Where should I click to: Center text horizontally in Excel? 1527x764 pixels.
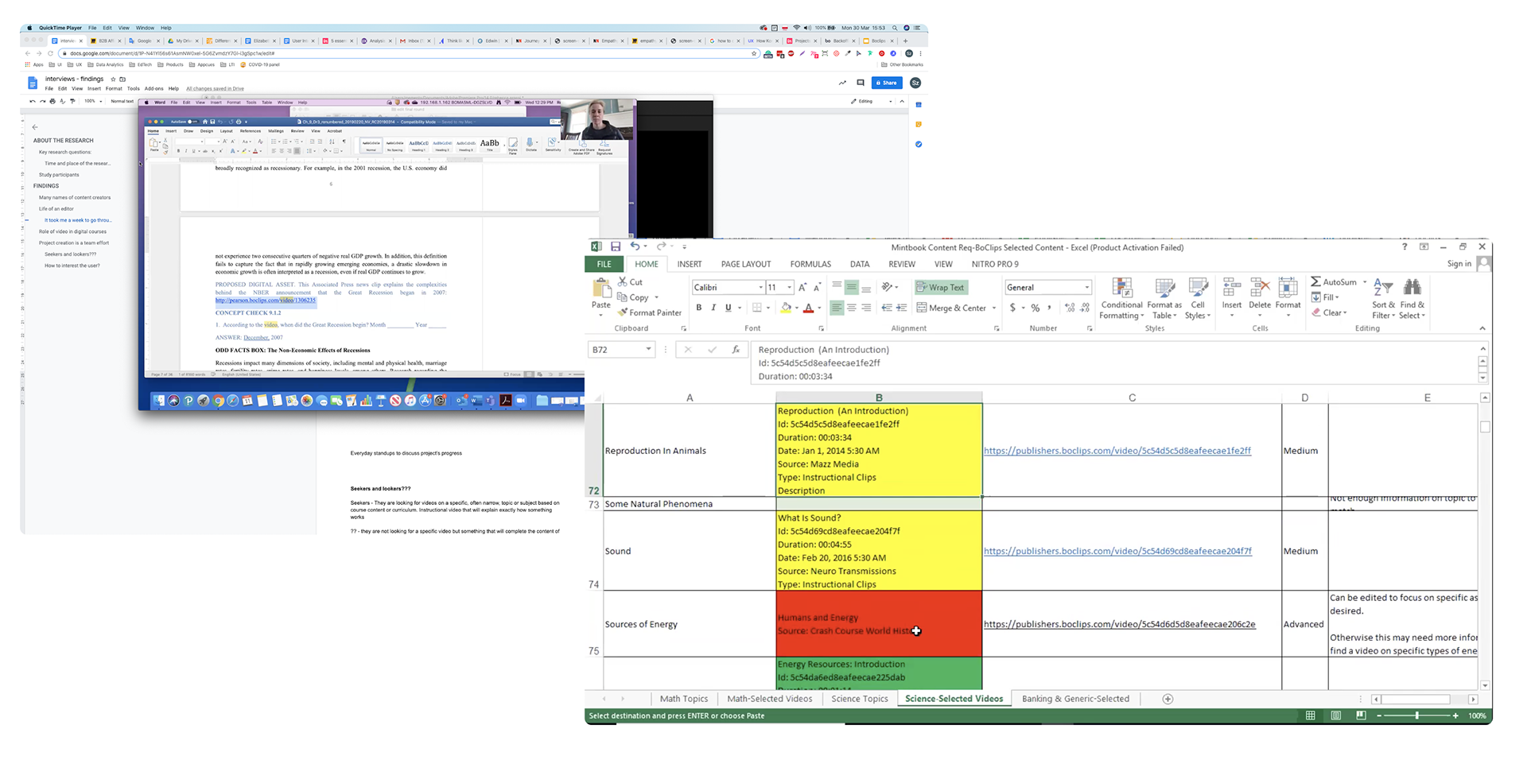(x=852, y=308)
